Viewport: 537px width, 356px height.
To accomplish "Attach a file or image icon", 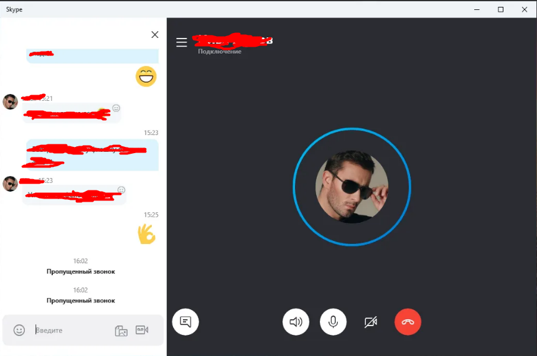I will (x=121, y=330).
